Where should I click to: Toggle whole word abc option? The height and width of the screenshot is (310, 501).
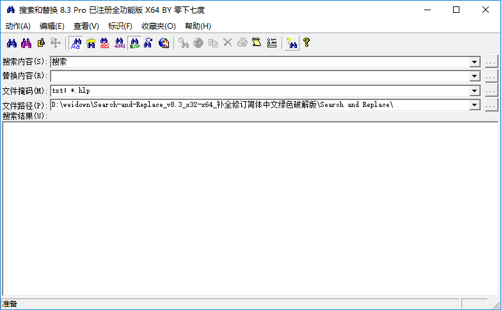105,43
